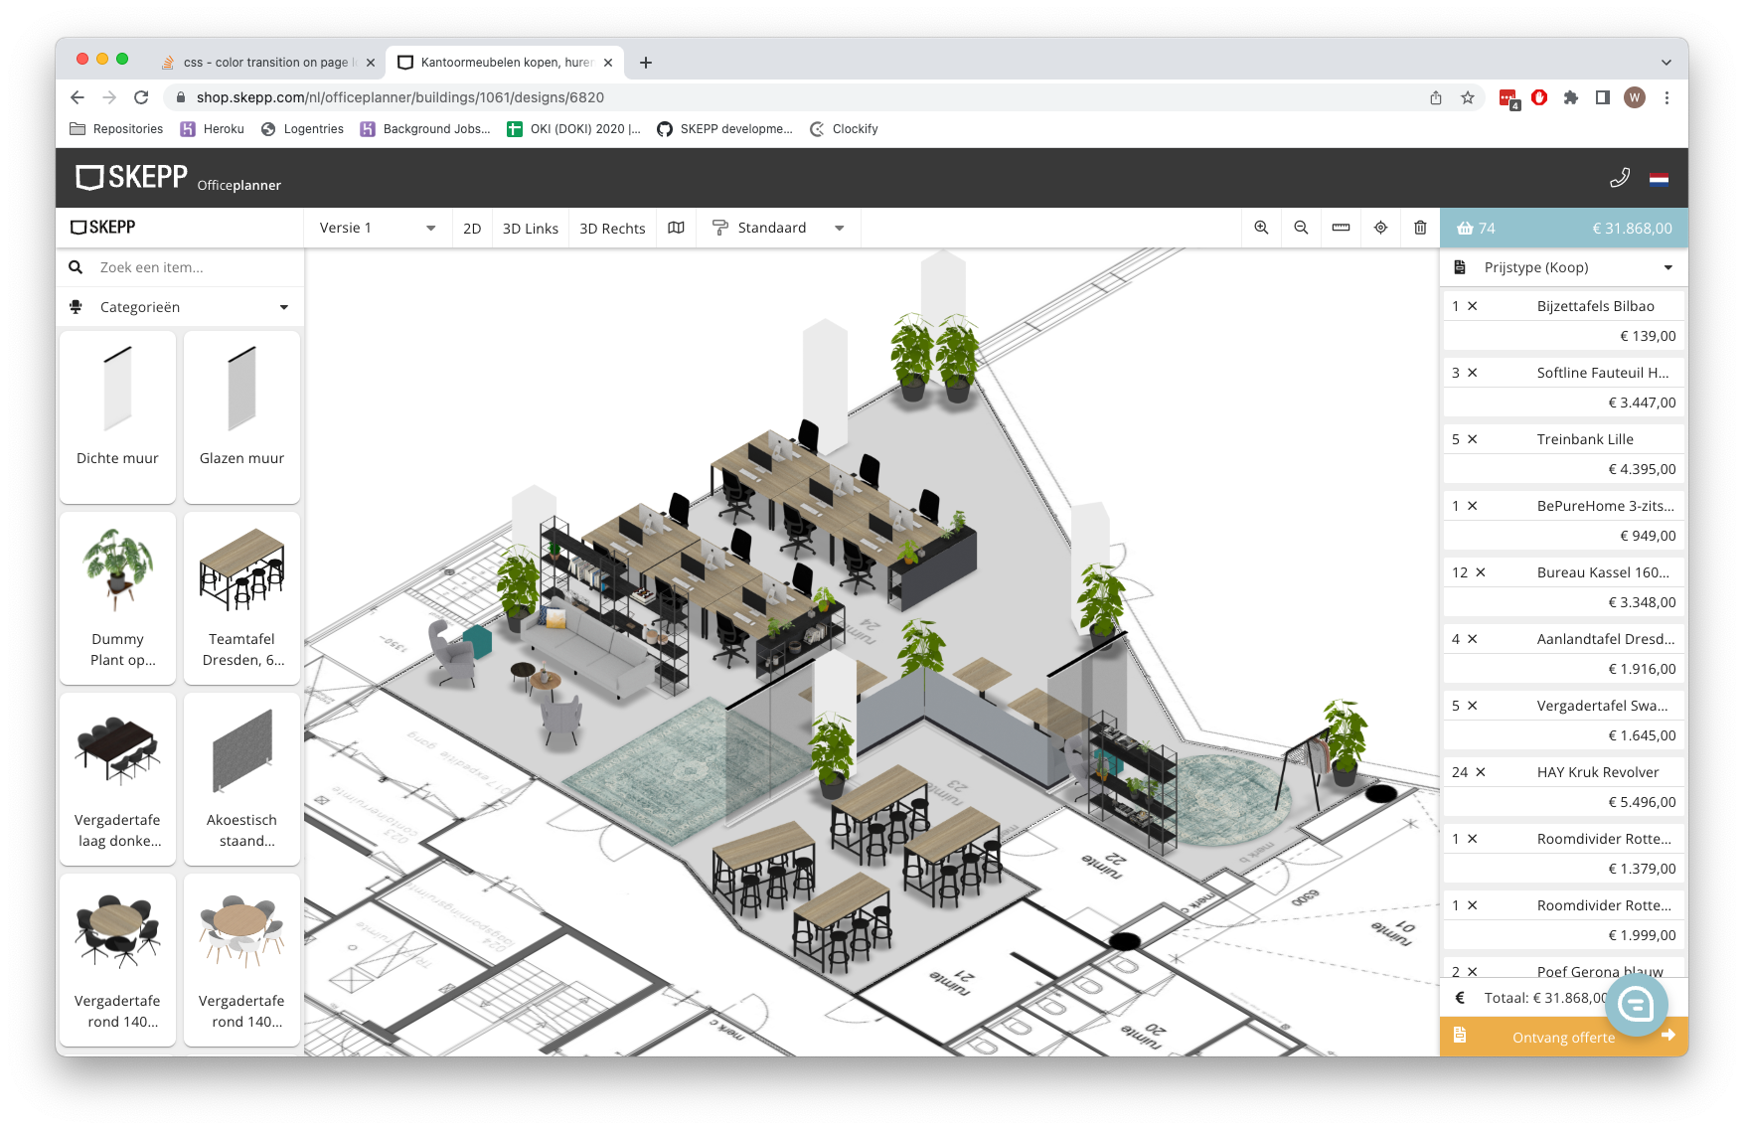Select the ruler measure tool
Screen dimensions: 1744x1130
point(1341,228)
